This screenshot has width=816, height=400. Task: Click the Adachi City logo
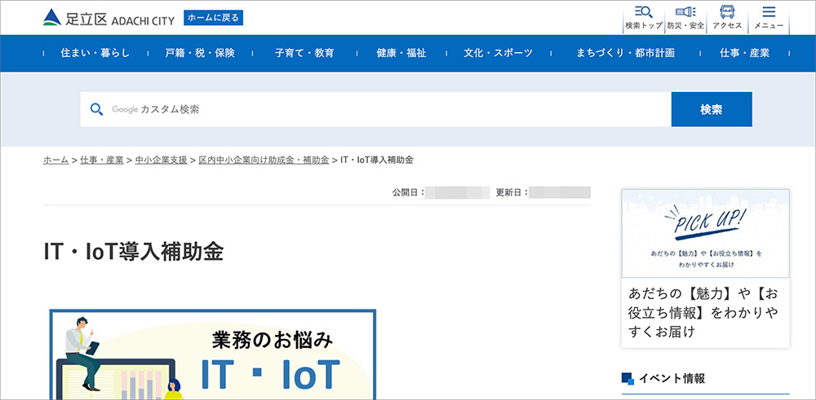click(x=109, y=18)
